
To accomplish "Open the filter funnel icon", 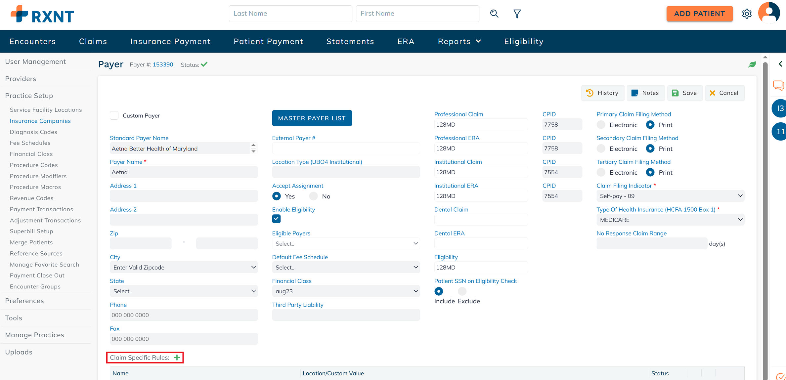I will pos(517,14).
